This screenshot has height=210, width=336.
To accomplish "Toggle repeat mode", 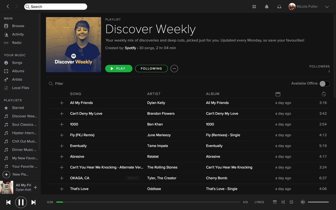I will 291,202.
